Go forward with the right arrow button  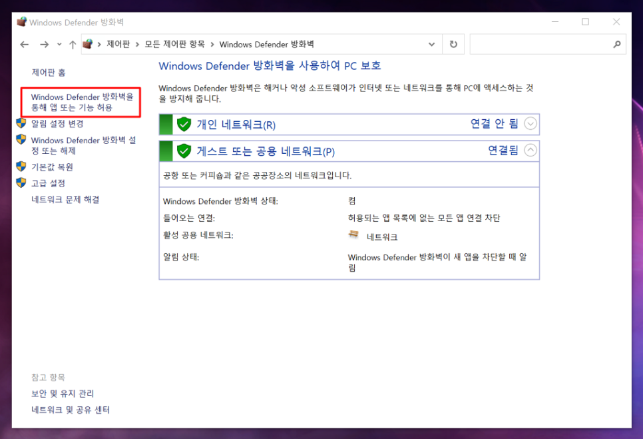click(x=45, y=45)
